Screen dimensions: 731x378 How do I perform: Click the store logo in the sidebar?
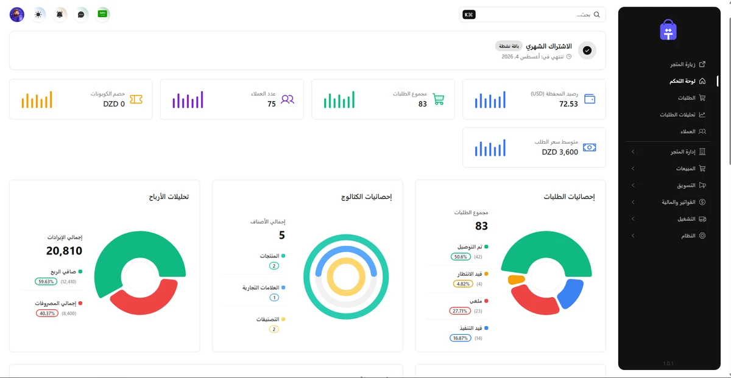pos(668,30)
